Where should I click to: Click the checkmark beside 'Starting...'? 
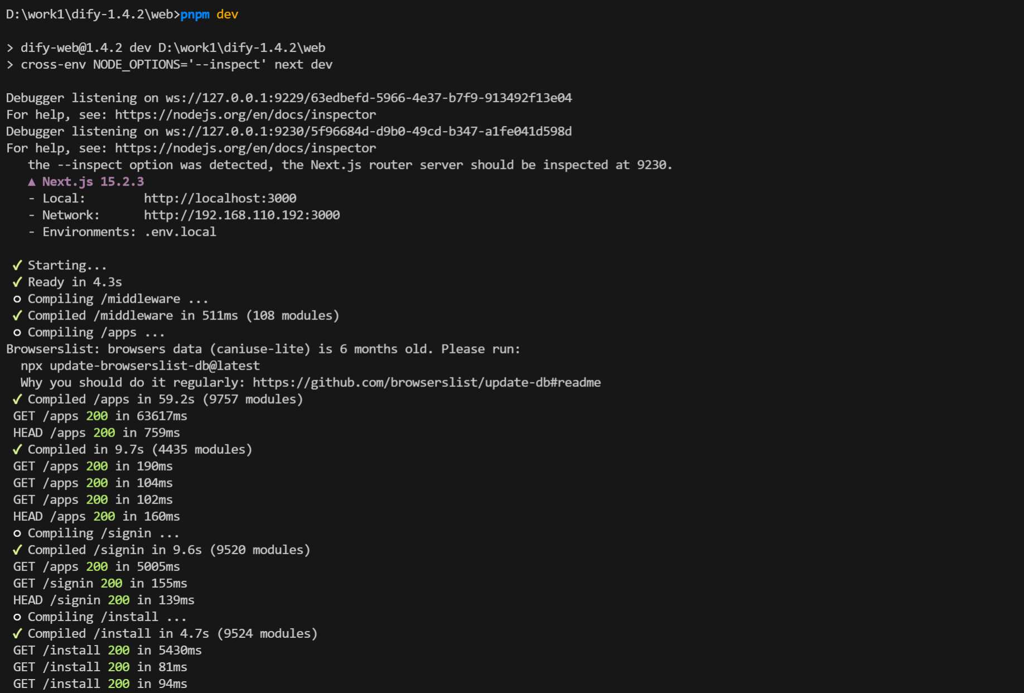point(17,265)
